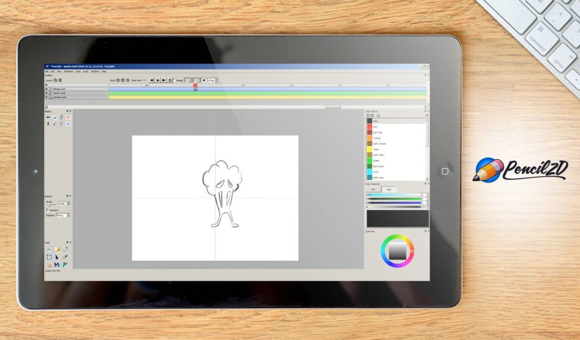This screenshot has width=580, height=340.
Task: Click the Add Keyframe button in the timeline
Action: point(118,79)
